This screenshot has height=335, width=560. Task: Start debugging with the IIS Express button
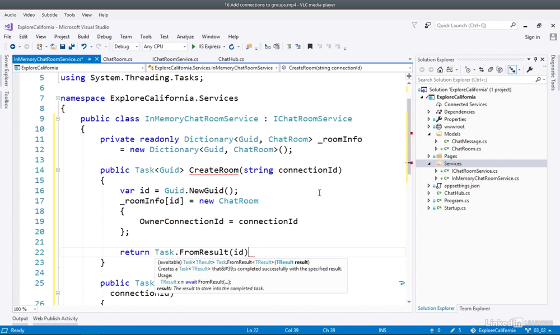[206, 47]
